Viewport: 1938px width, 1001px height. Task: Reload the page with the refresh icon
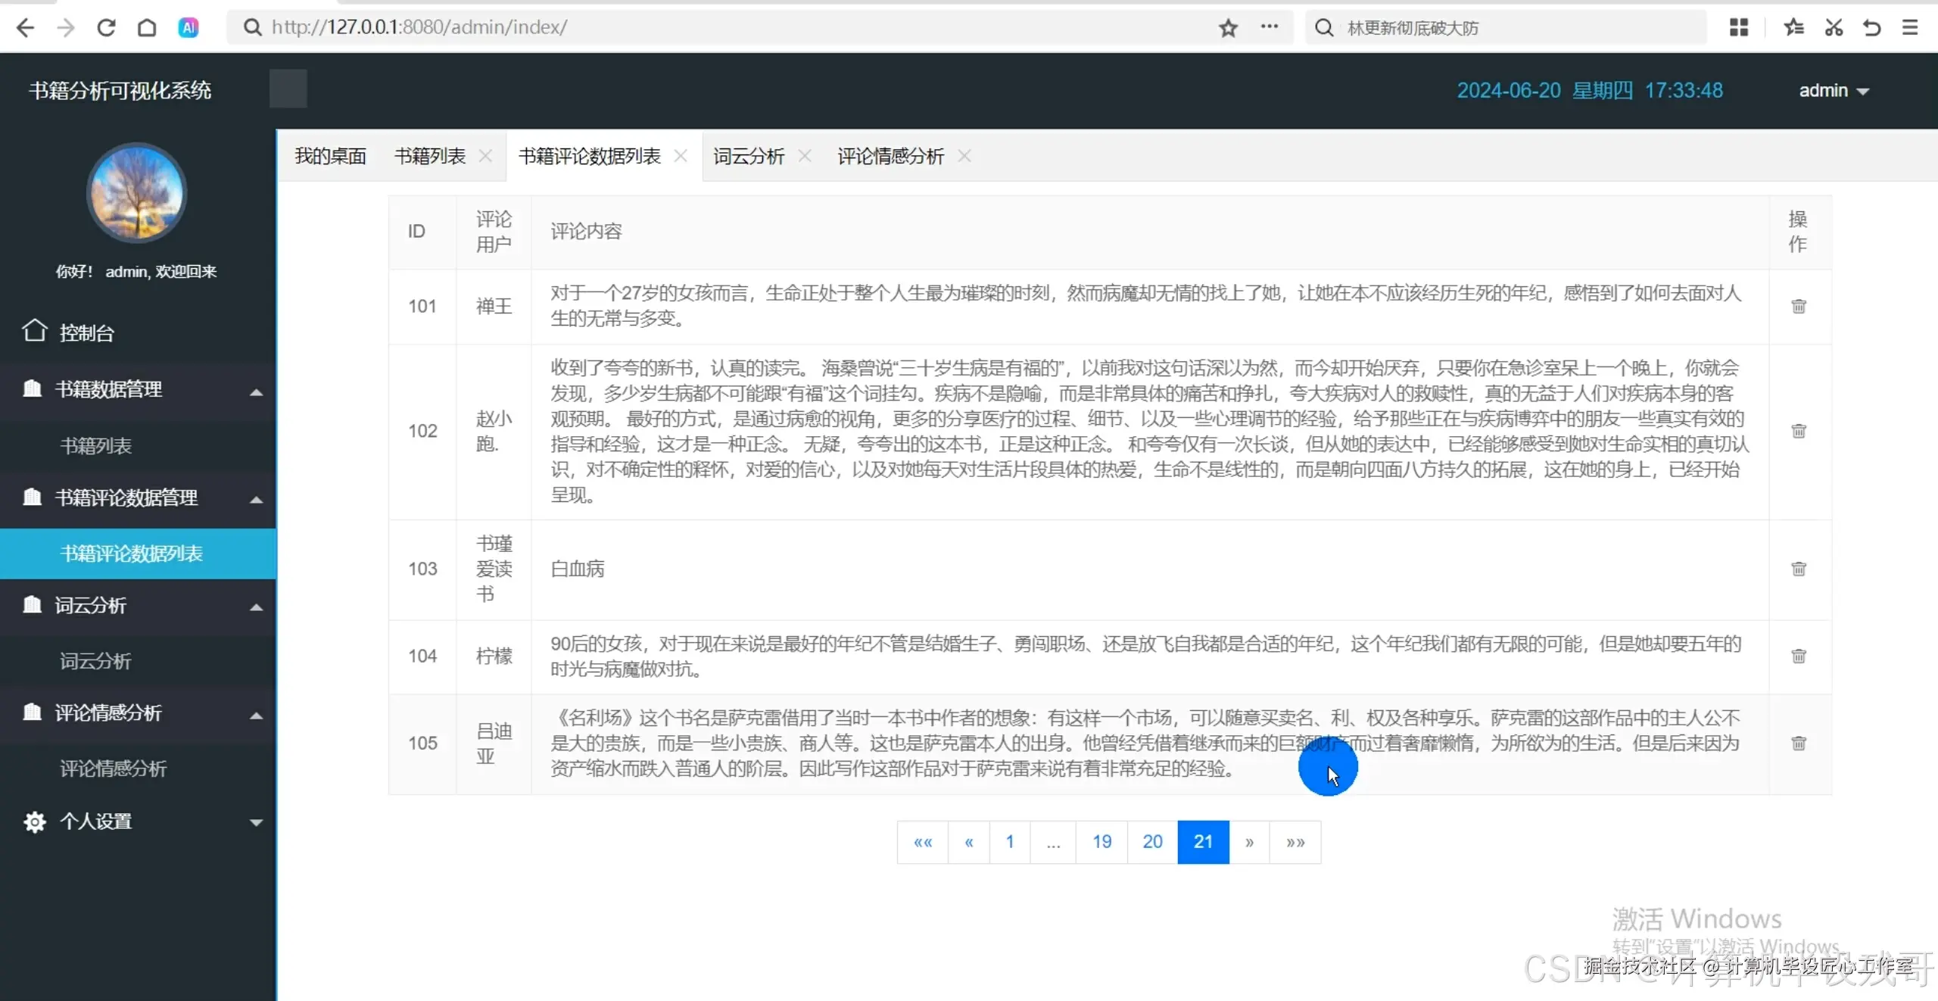(x=107, y=27)
